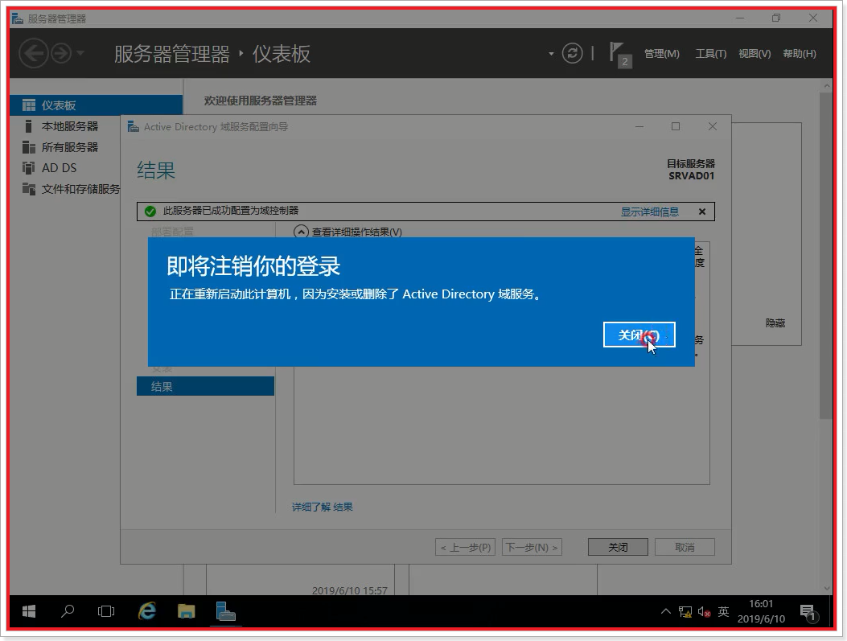Click the 下一步(N) button in the wizard
Image resolution: width=847 pixels, height=641 pixels.
point(532,547)
